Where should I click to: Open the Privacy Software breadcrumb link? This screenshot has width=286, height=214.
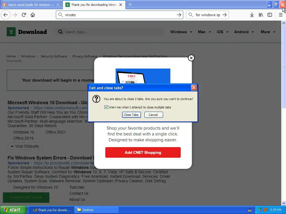(x=85, y=56)
